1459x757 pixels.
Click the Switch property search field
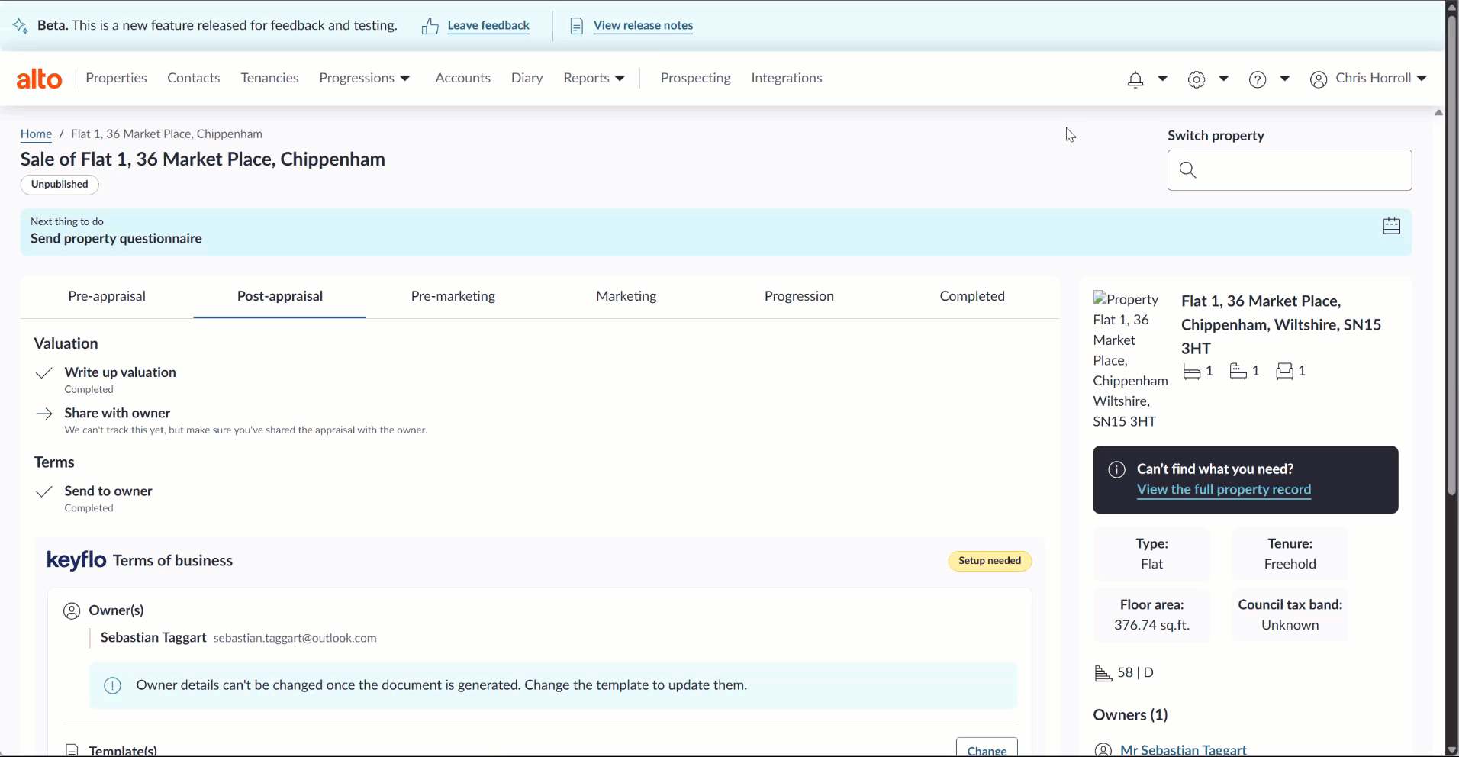pos(1290,170)
